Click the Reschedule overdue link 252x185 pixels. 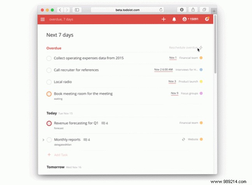click(183, 48)
